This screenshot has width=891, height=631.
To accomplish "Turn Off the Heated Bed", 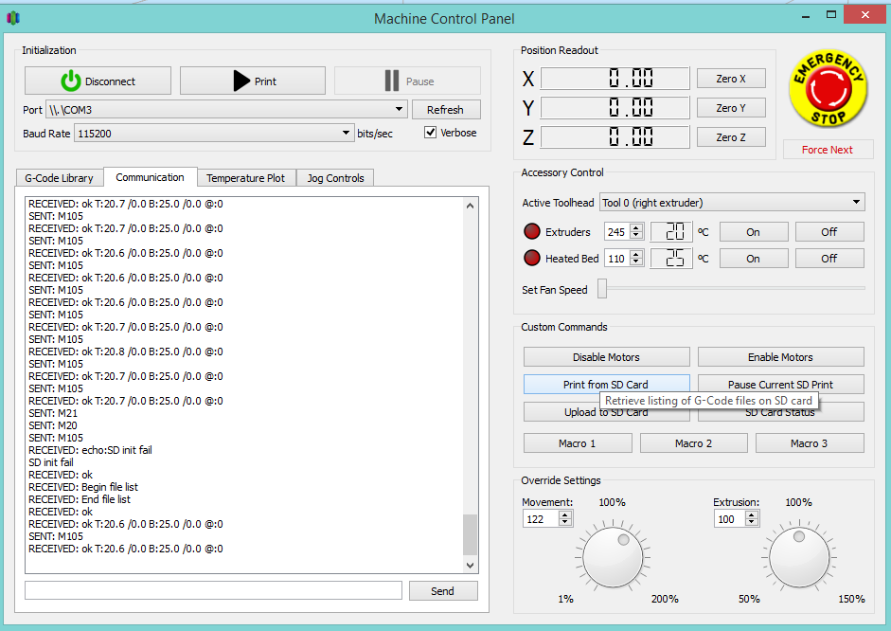I will click(x=829, y=259).
